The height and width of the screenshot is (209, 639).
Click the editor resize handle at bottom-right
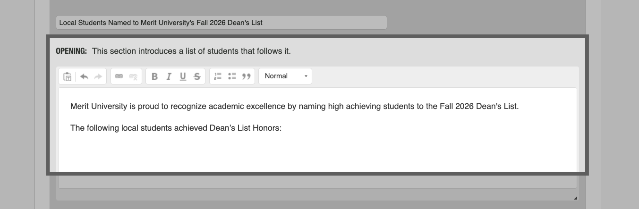pos(575,198)
